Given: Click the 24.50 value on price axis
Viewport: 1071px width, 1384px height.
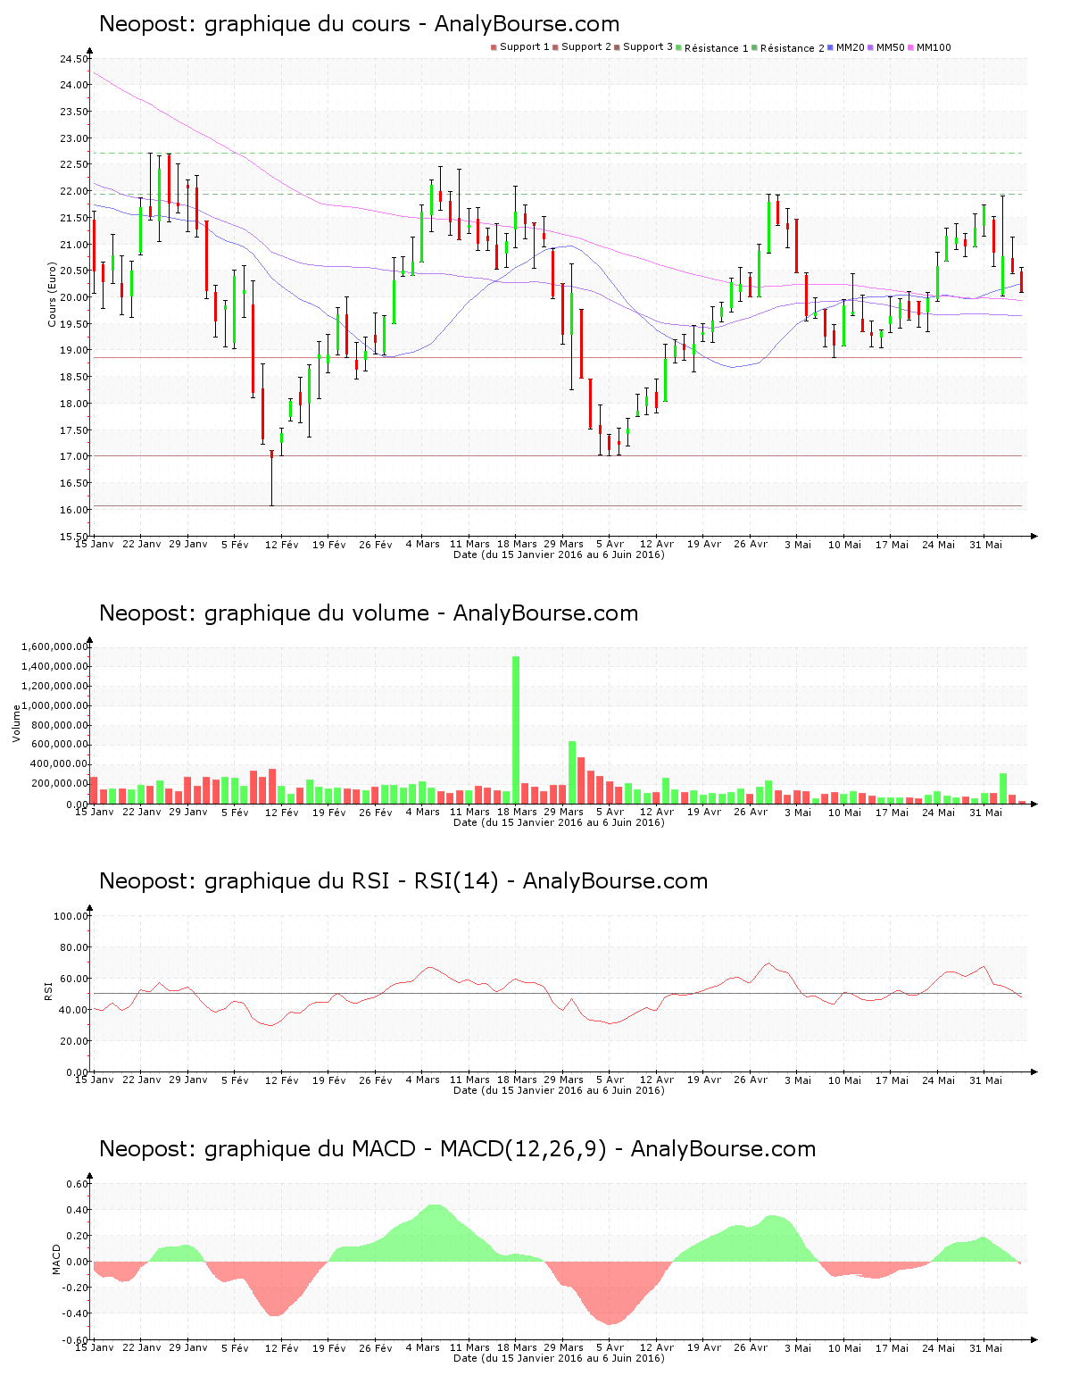Looking at the screenshot, I should tap(74, 59).
